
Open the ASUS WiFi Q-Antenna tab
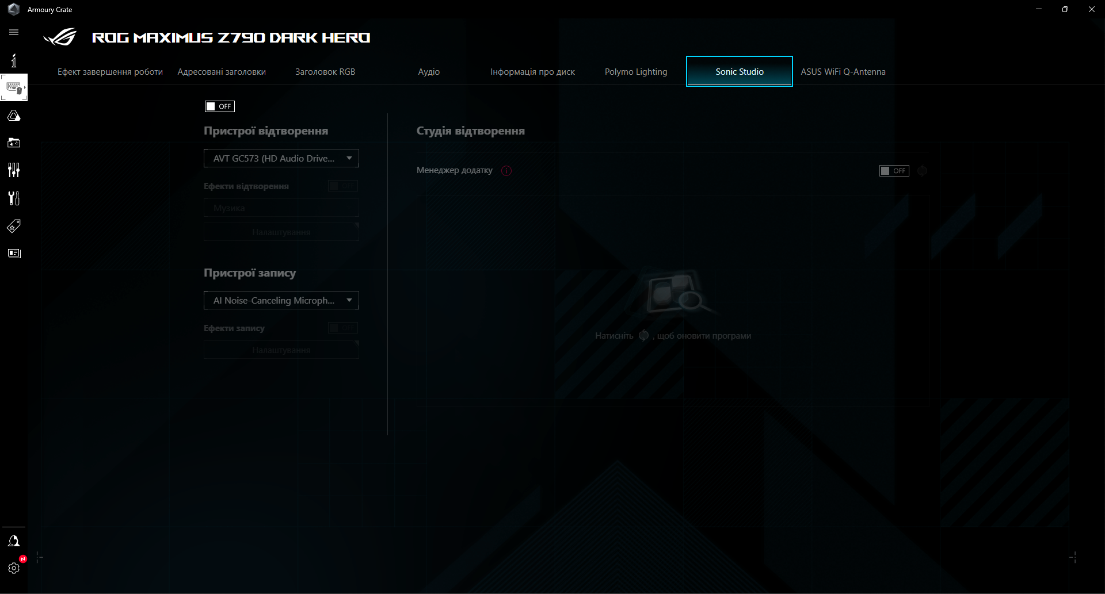click(843, 71)
